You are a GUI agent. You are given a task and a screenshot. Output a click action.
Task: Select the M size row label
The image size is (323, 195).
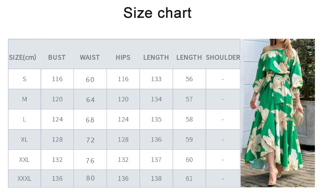[x=25, y=99]
